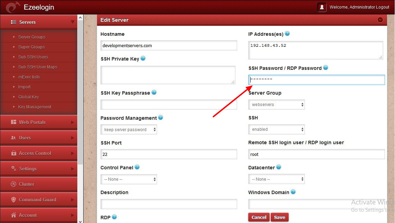
Task: Open the Datacenter None dropdown
Action: [x=276, y=179]
